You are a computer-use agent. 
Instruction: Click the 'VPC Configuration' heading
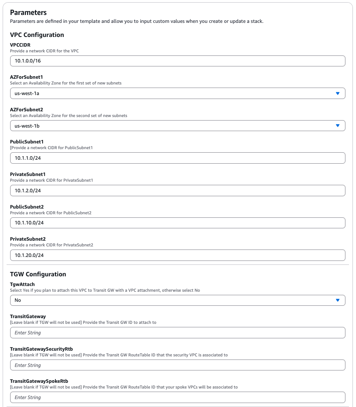pyautogui.click(x=37, y=35)
